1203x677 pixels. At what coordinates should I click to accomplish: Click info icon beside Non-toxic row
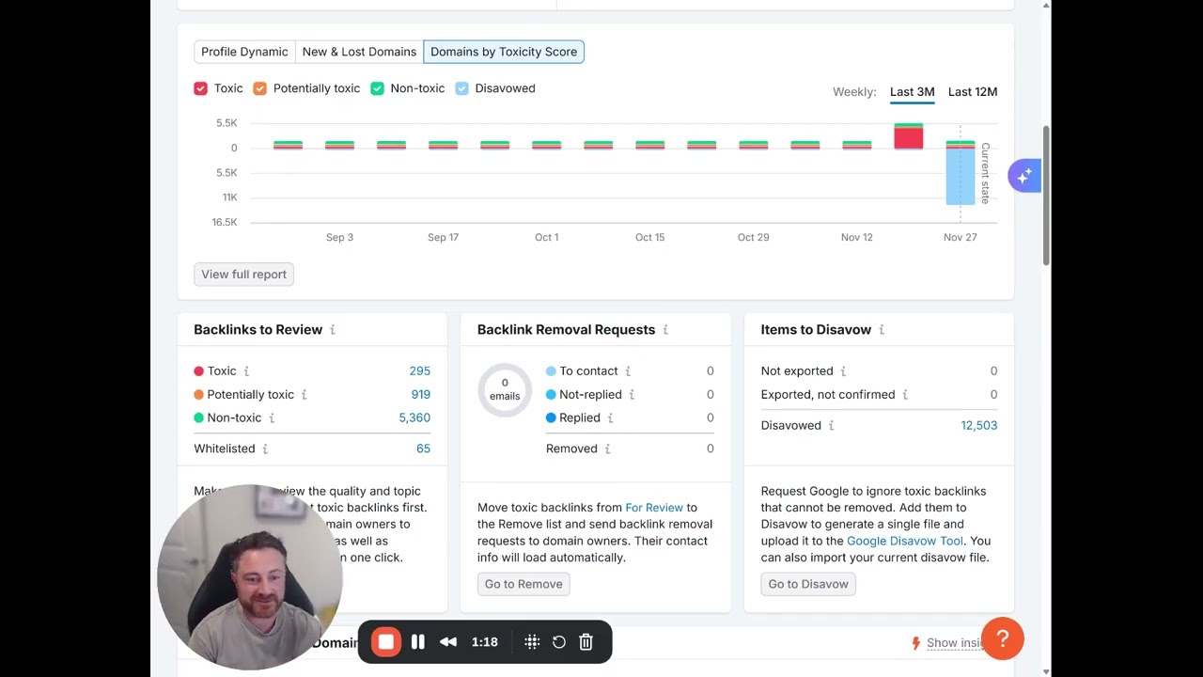pyautogui.click(x=272, y=418)
